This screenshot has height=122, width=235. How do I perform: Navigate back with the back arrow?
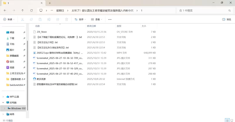(x=5, y=10)
